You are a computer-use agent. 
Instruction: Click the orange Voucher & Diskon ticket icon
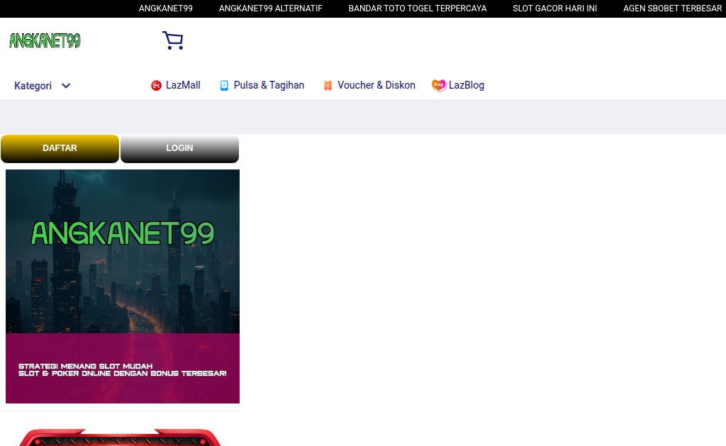(328, 86)
